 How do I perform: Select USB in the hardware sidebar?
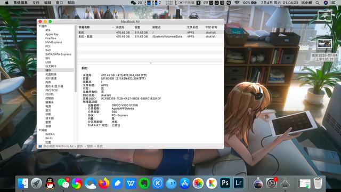click(x=48, y=62)
